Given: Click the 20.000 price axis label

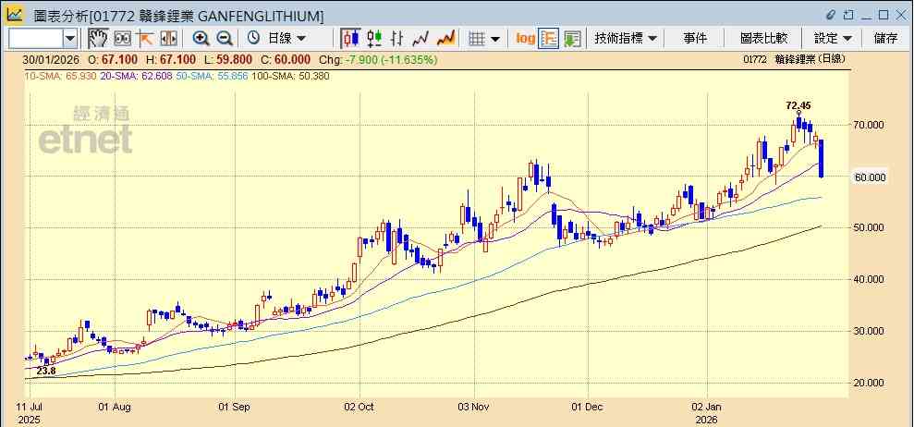Looking at the screenshot, I should coord(869,383).
